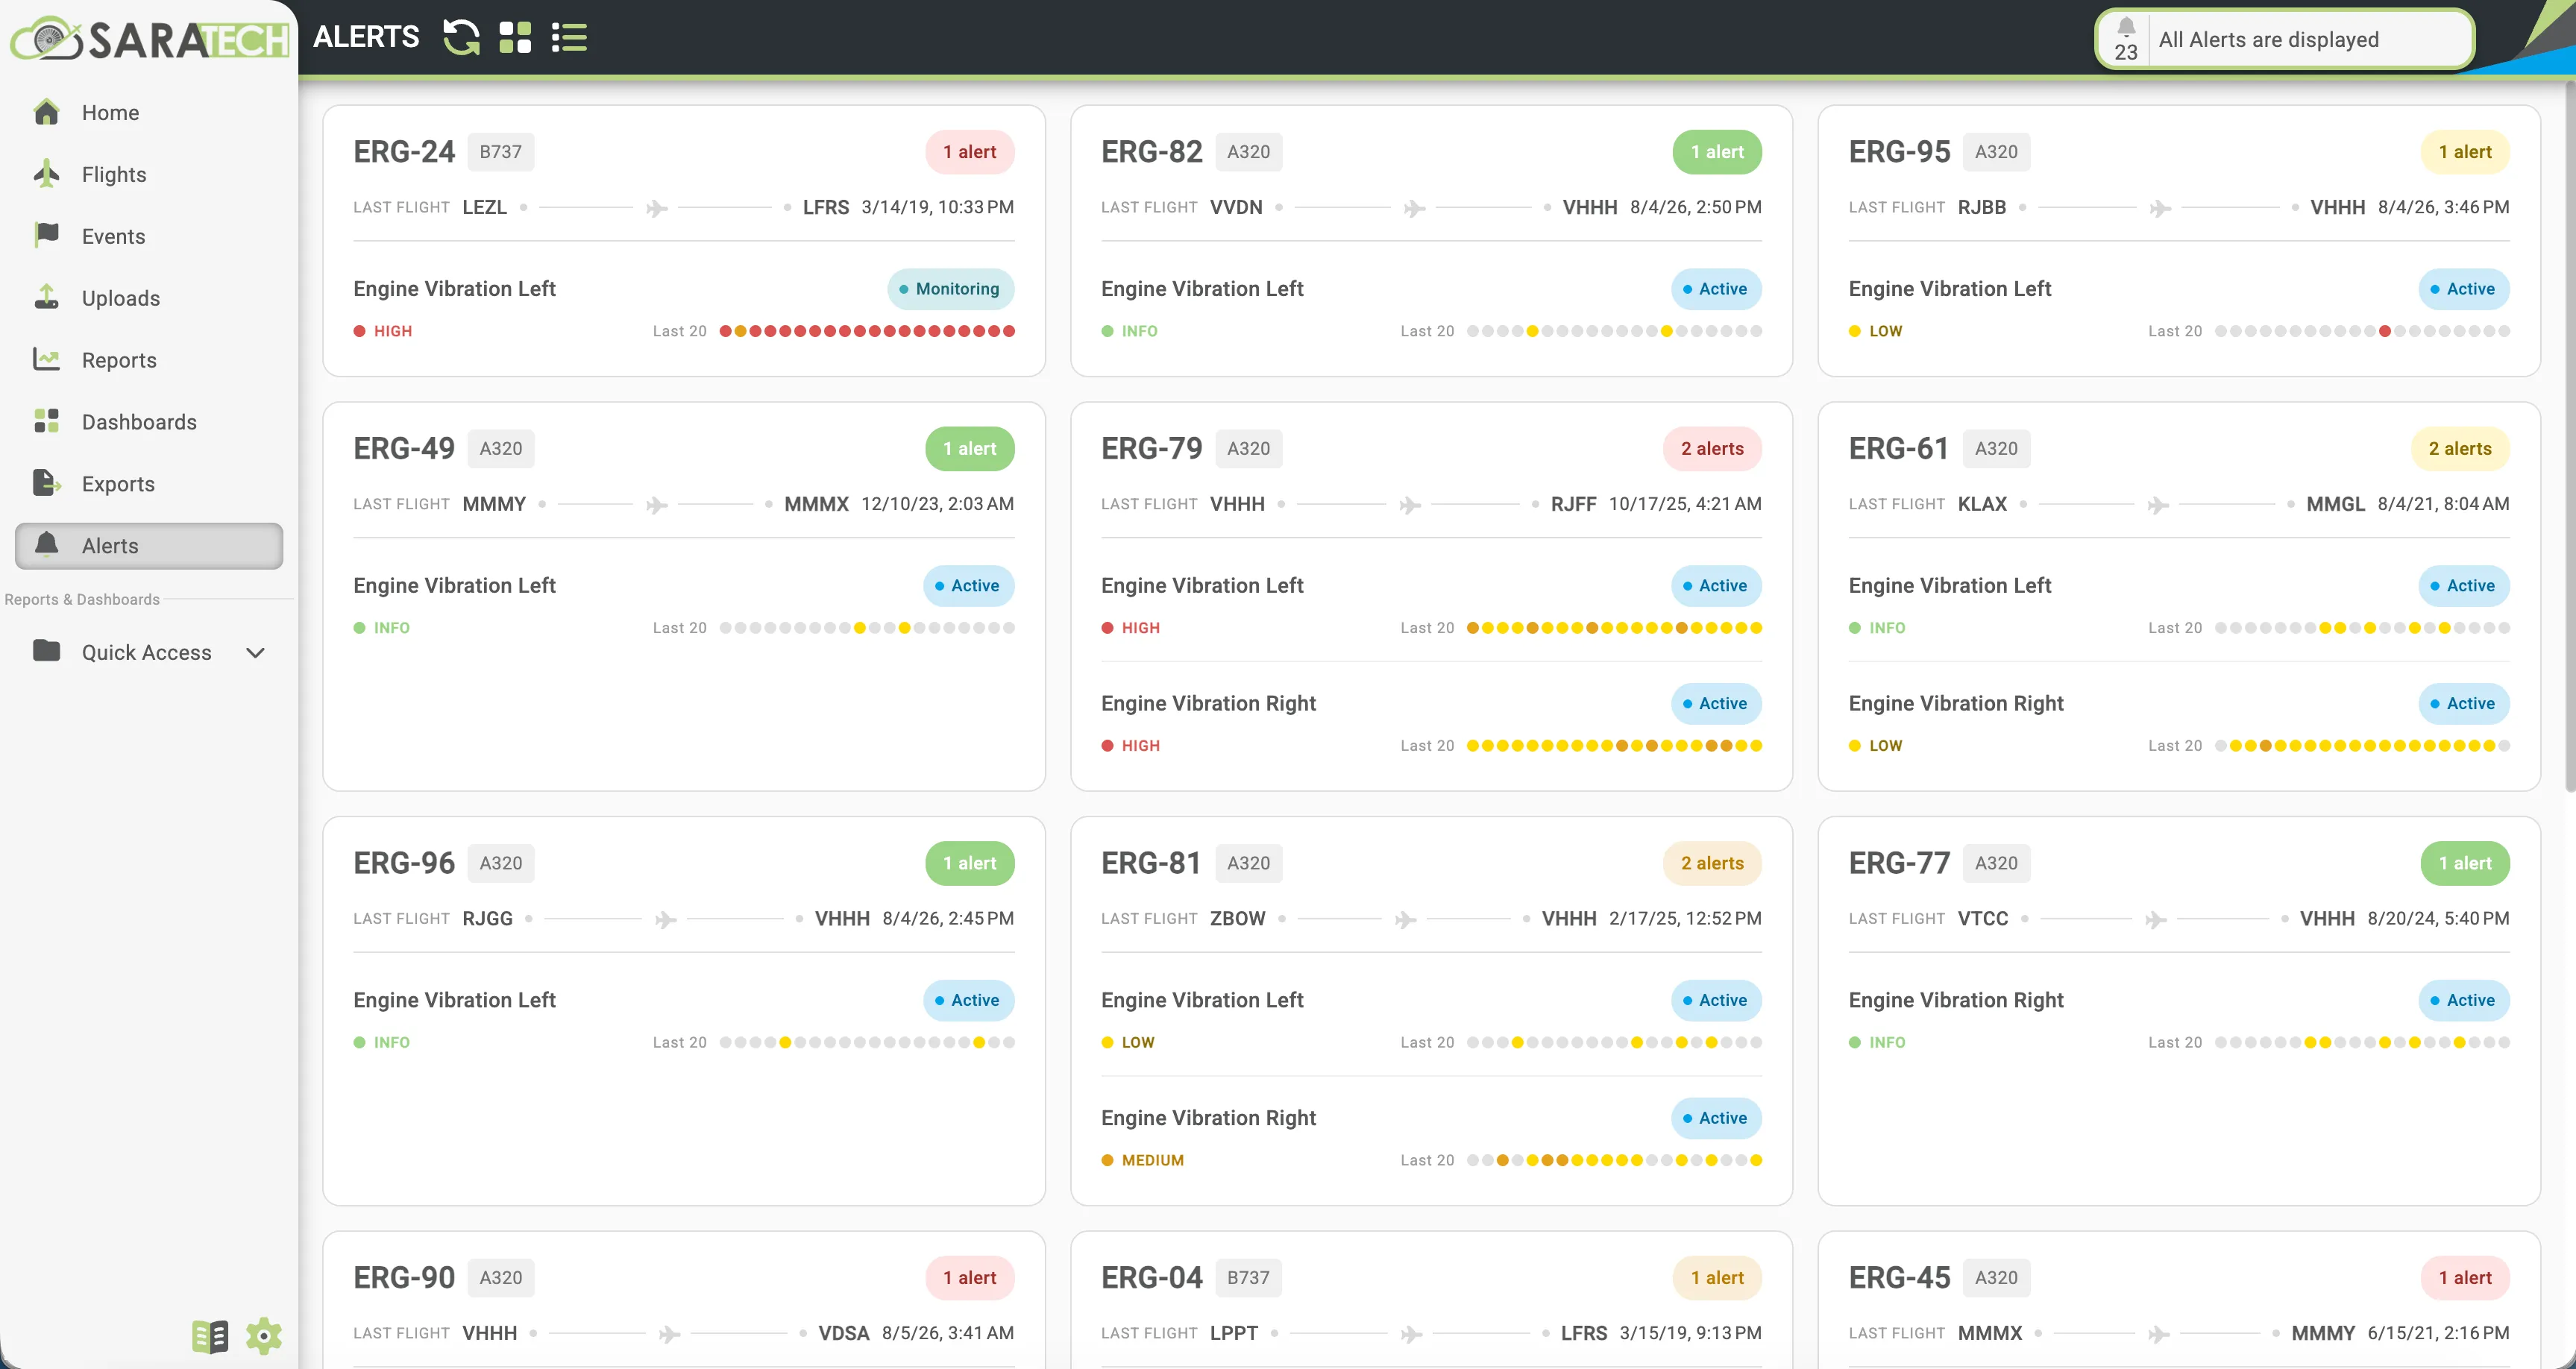Open ERG-77 aircraft title
This screenshot has width=2576, height=1369.
[1899, 863]
